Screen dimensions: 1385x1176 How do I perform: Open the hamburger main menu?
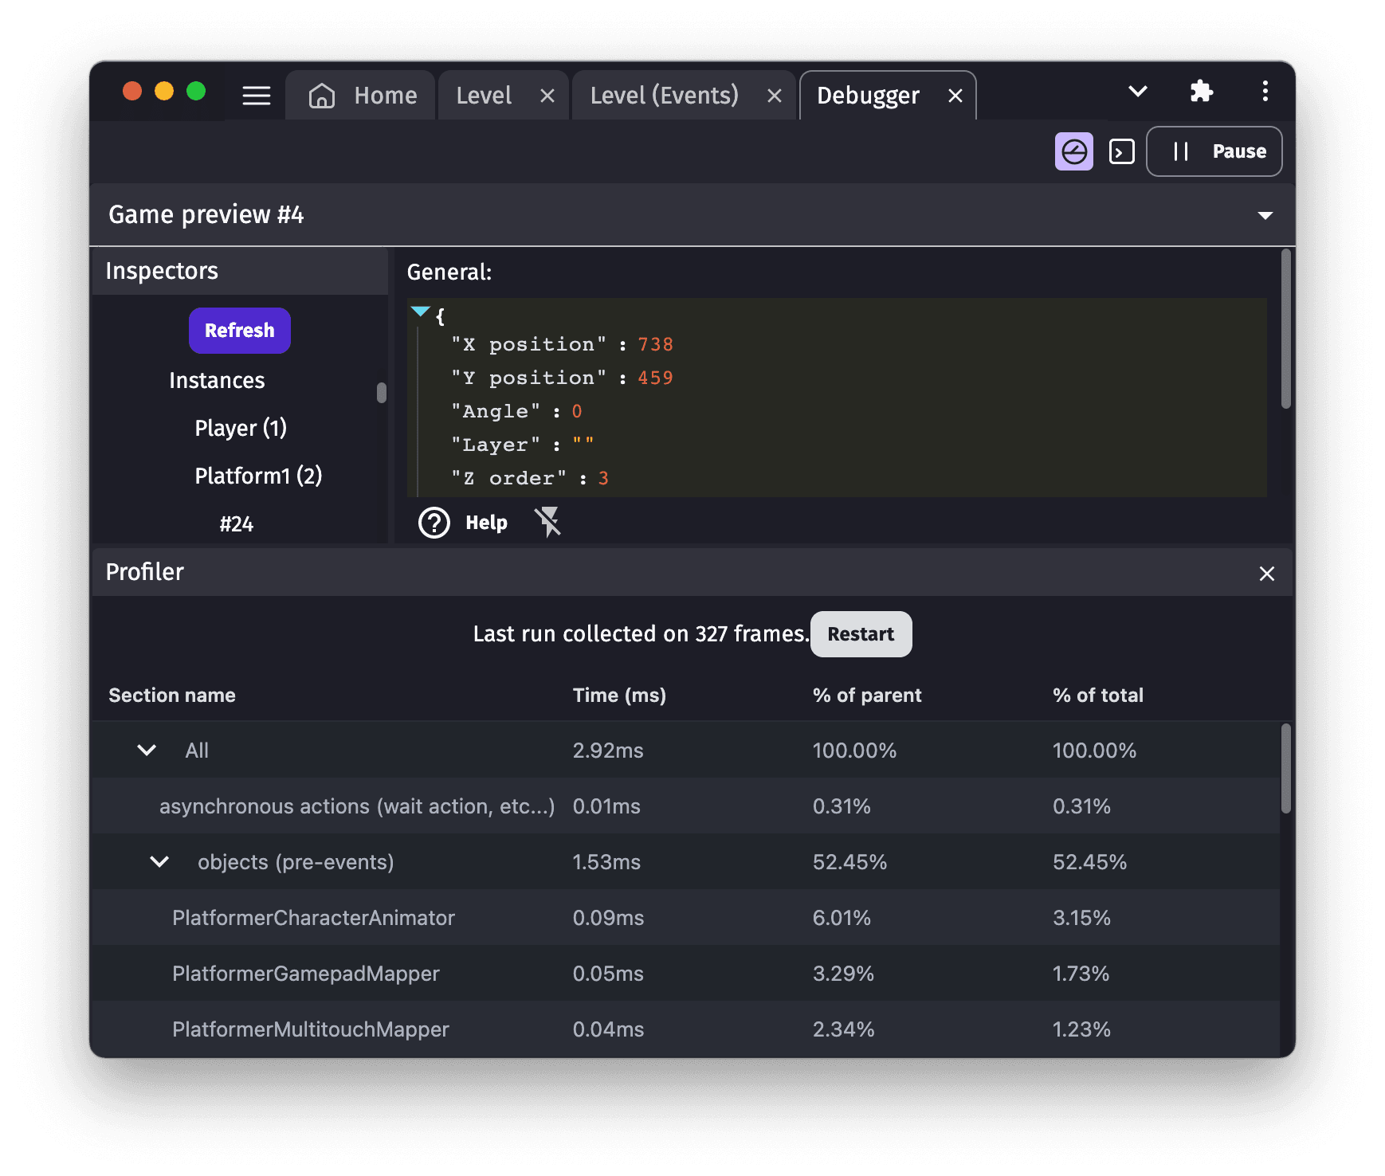click(x=256, y=96)
